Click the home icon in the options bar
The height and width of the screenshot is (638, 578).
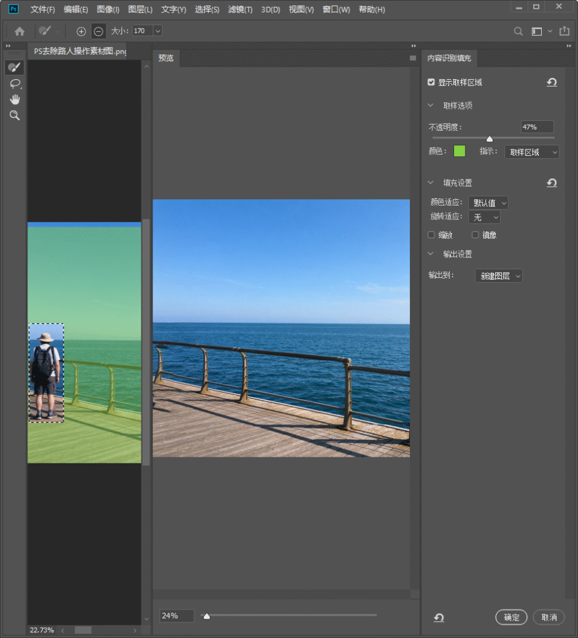tap(19, 31)
